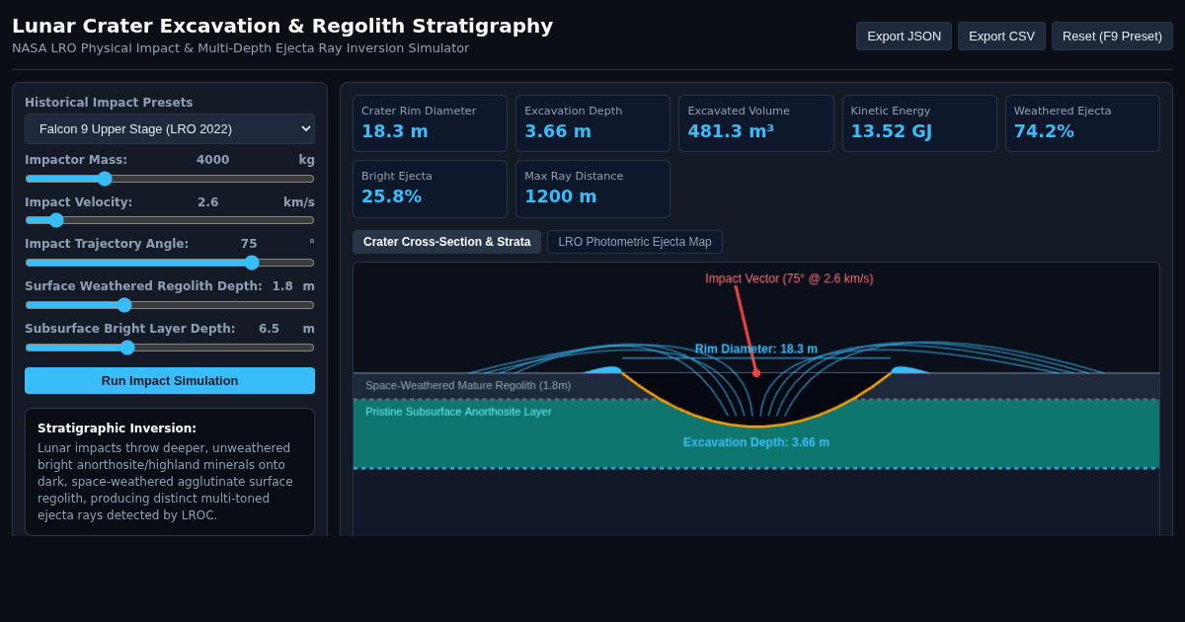Select Crater Cross-Section & Strata tab

click(x=446, y=242)
